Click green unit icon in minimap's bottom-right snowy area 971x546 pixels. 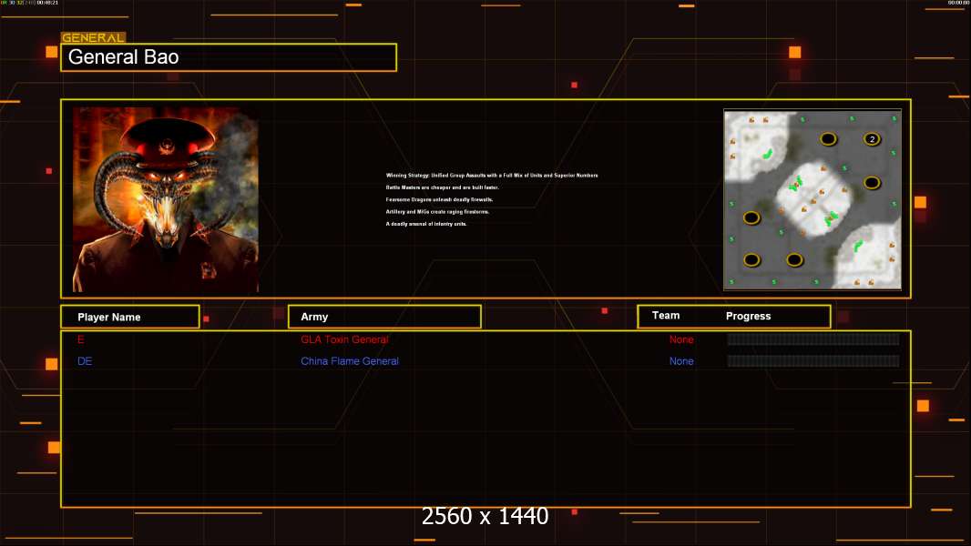pyautogui.click(x=858, y=245)
